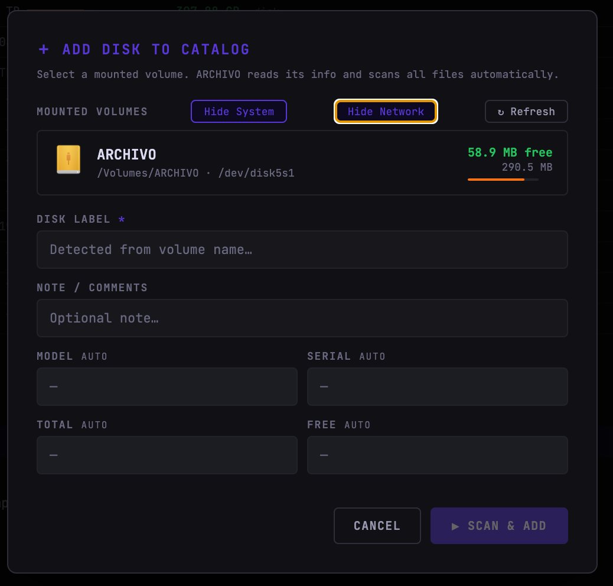This screenshot has width=613, height=586.
Task: Click the Note / Comments input field
Action: pos(302,318)
